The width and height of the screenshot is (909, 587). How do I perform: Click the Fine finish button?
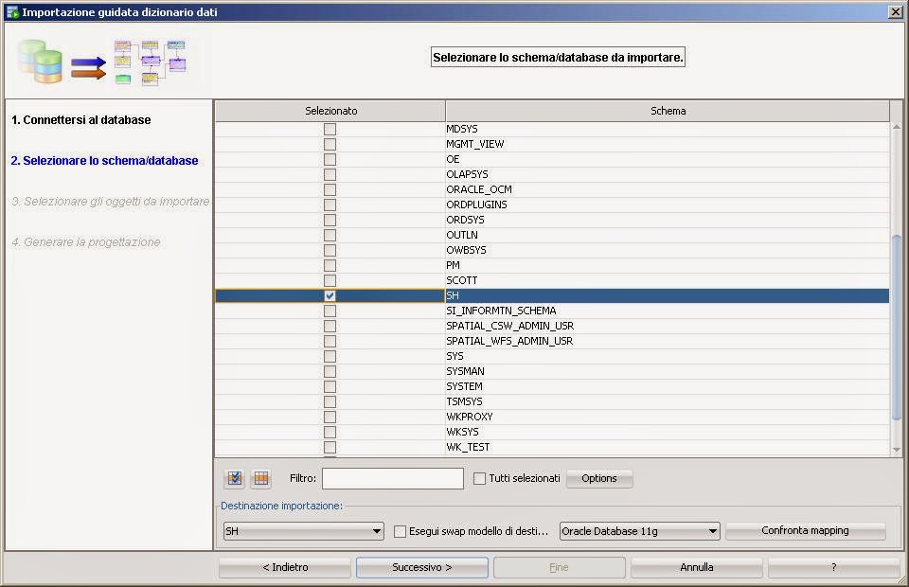560,567
